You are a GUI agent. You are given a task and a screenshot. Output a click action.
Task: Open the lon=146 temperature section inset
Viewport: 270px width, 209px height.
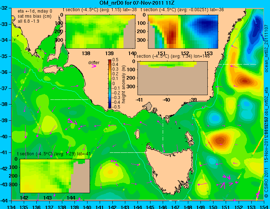coord(172,78)
